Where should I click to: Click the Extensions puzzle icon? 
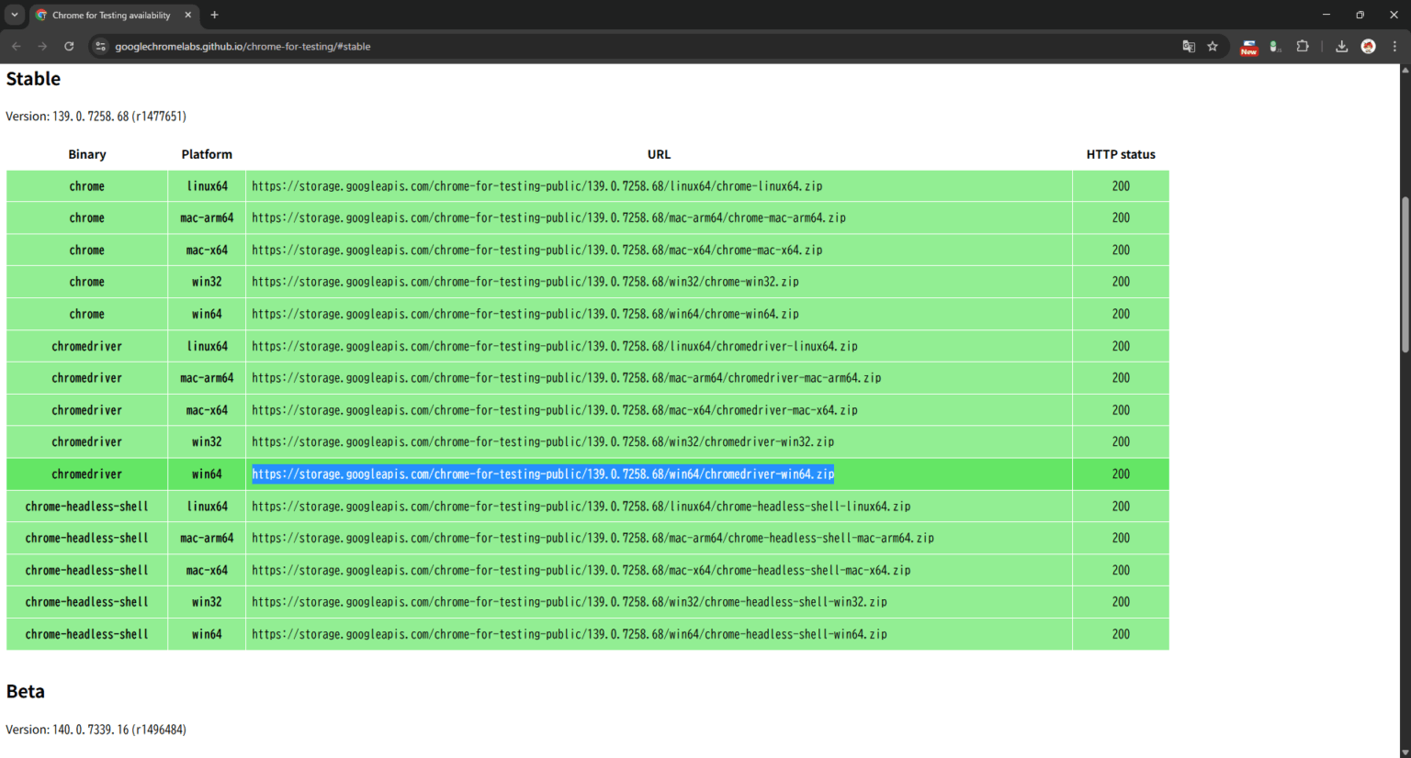click(x=1303, y=46)
